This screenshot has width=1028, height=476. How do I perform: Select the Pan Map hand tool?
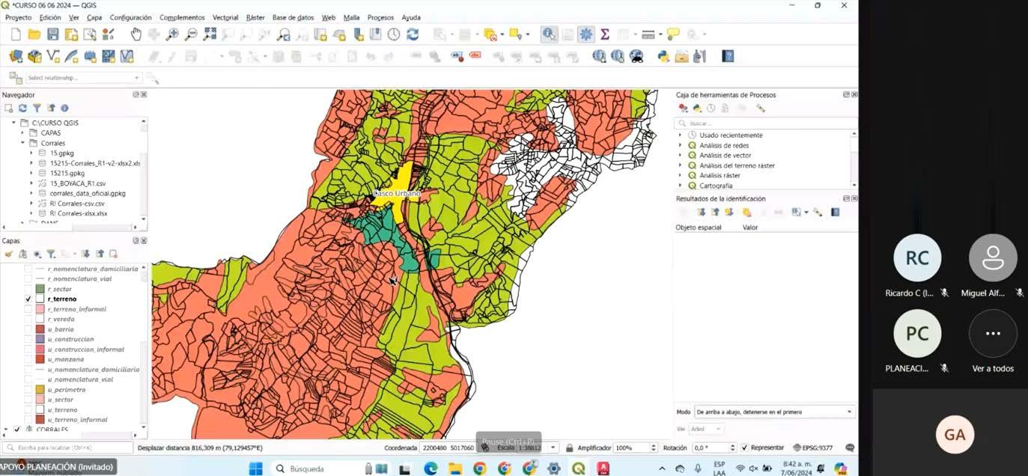[136, 34]
